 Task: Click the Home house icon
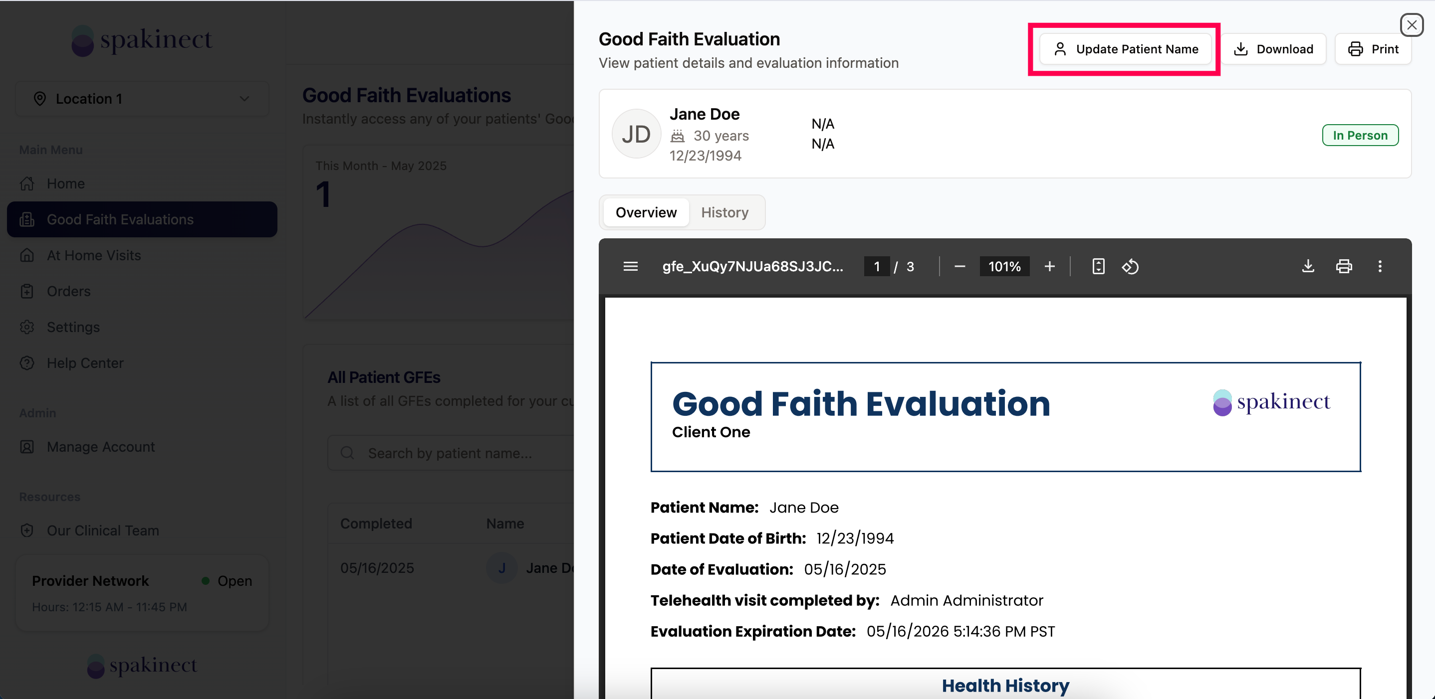[27, 183]
